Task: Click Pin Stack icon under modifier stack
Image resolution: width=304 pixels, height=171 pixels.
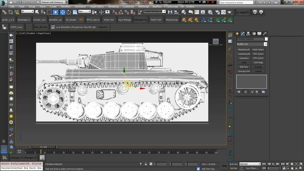Action: coord(238,92)
